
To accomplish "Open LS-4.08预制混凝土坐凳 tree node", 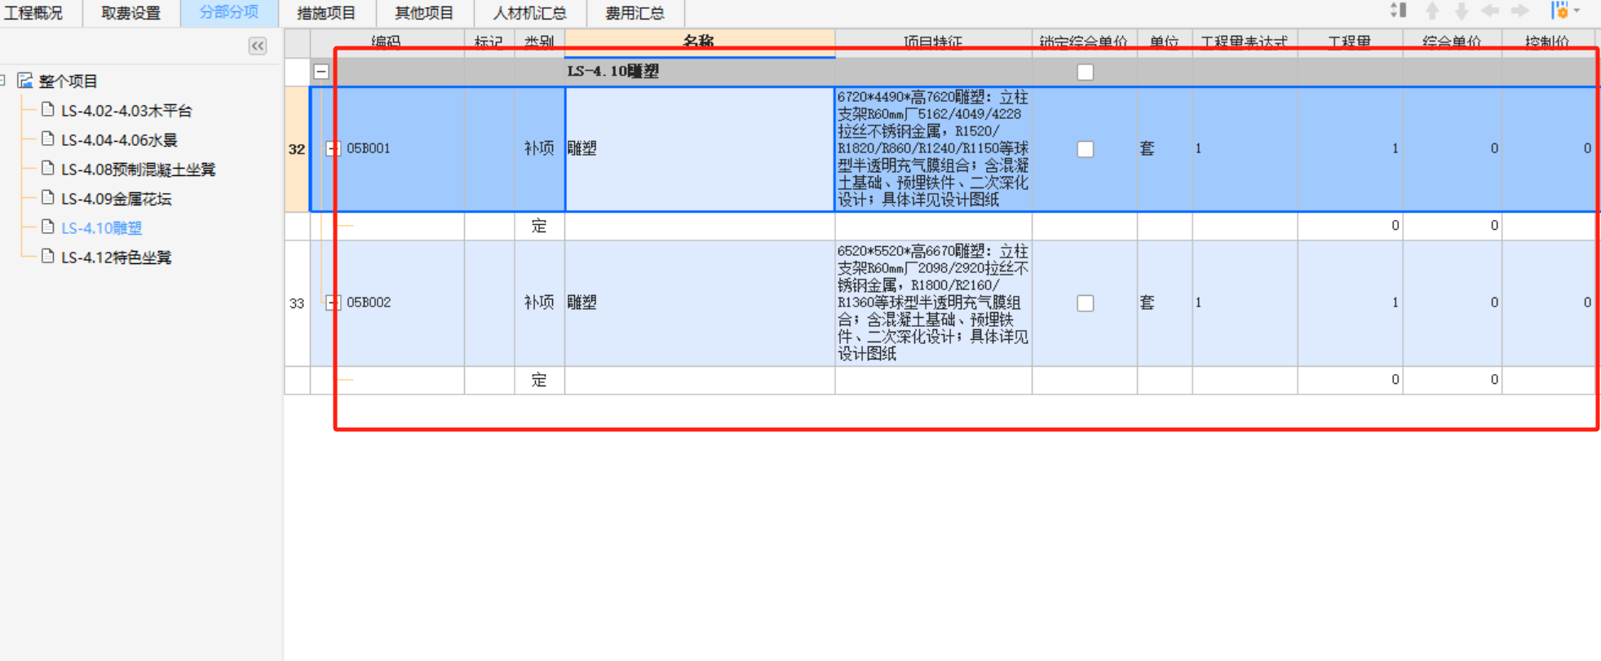I will [138, 169].
